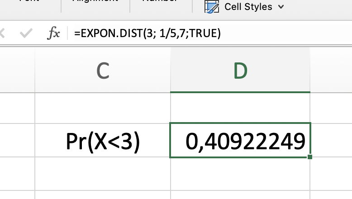The height and width of the screenshot is (199, 352).
Task: Grab the green fill handle on selected cell
Action: [309, 156]
